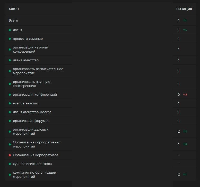Click the up arrow for "Организация корпоративных мероприятий"

click(x=184, y=144)
